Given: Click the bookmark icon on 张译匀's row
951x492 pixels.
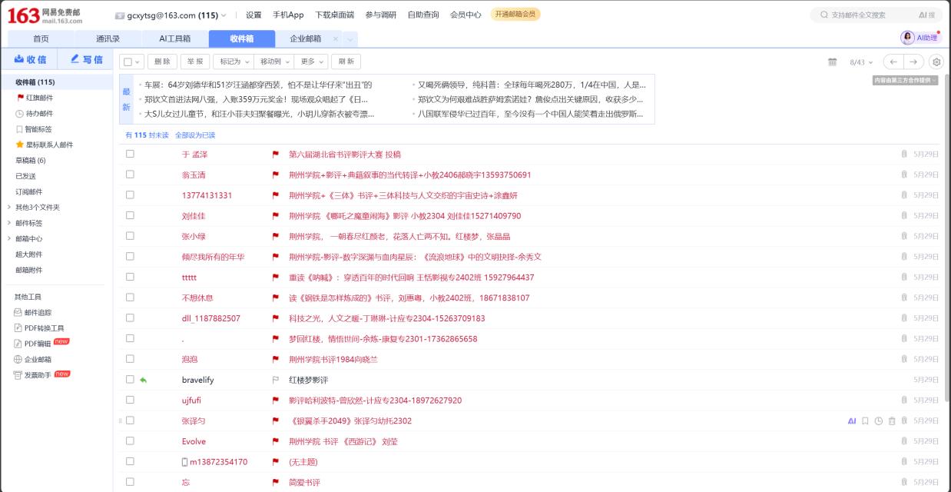Looking at the screenshot, I should point(865,421).
